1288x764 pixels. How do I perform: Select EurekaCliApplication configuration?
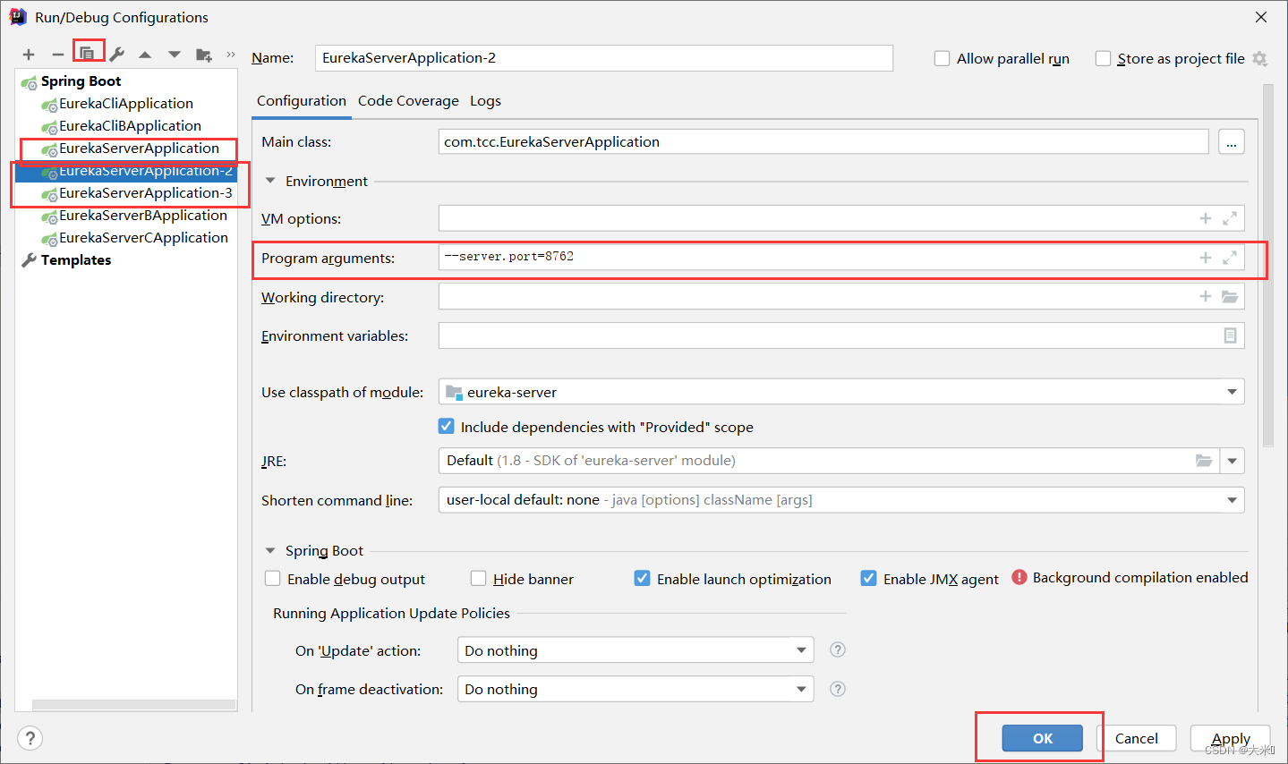[x=126, y=104]
